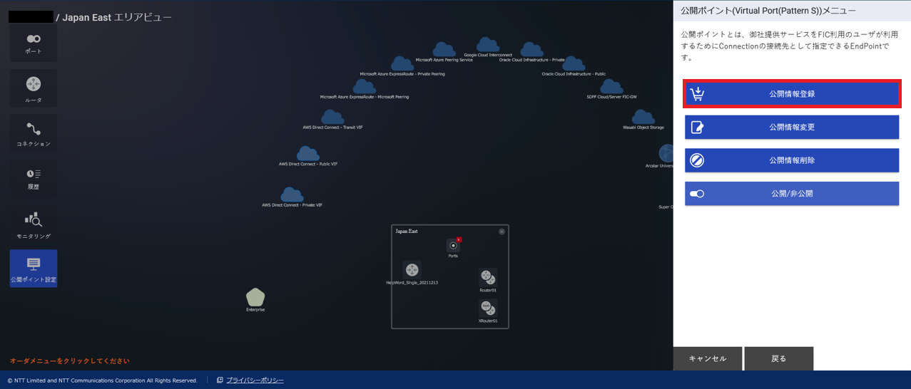
Task: Click Azure ExpressRoute - Private Peering cloud
Action: coord(402,63)
